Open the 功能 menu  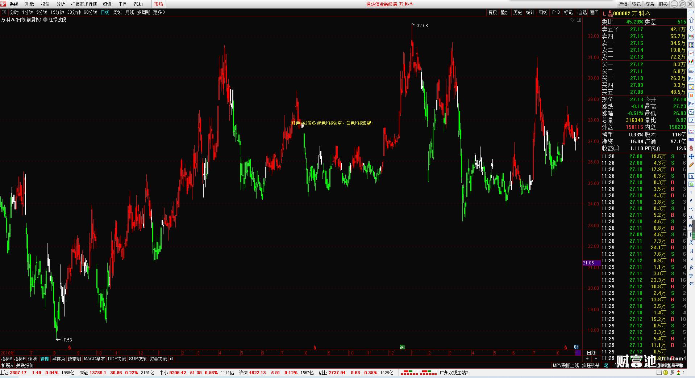(x=30, y=4)
